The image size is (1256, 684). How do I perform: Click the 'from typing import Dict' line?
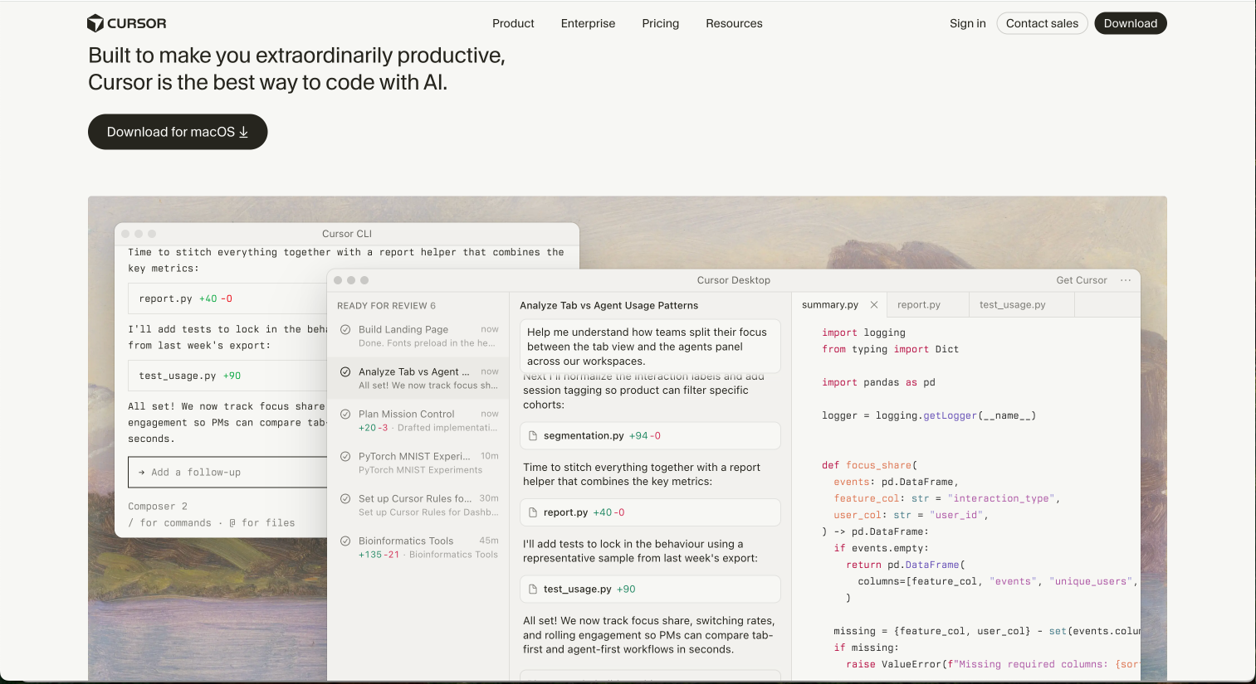(x=890, y=349)
